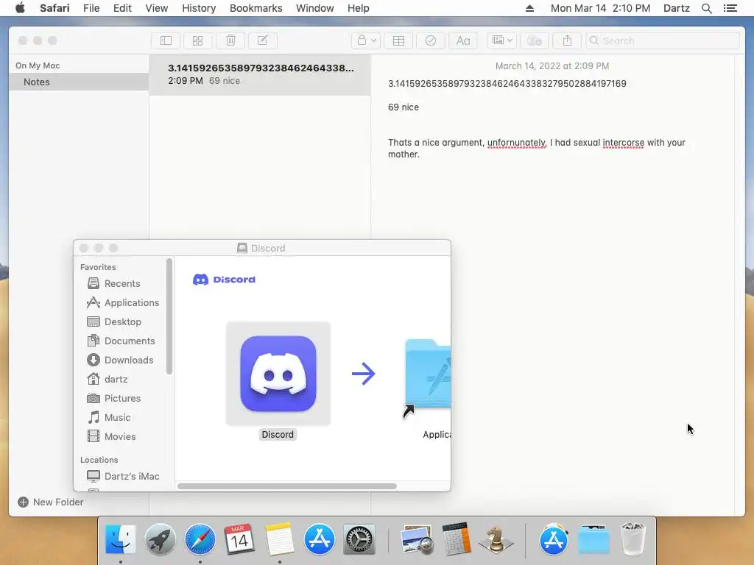Open the File menu

[x=91, y=8]
